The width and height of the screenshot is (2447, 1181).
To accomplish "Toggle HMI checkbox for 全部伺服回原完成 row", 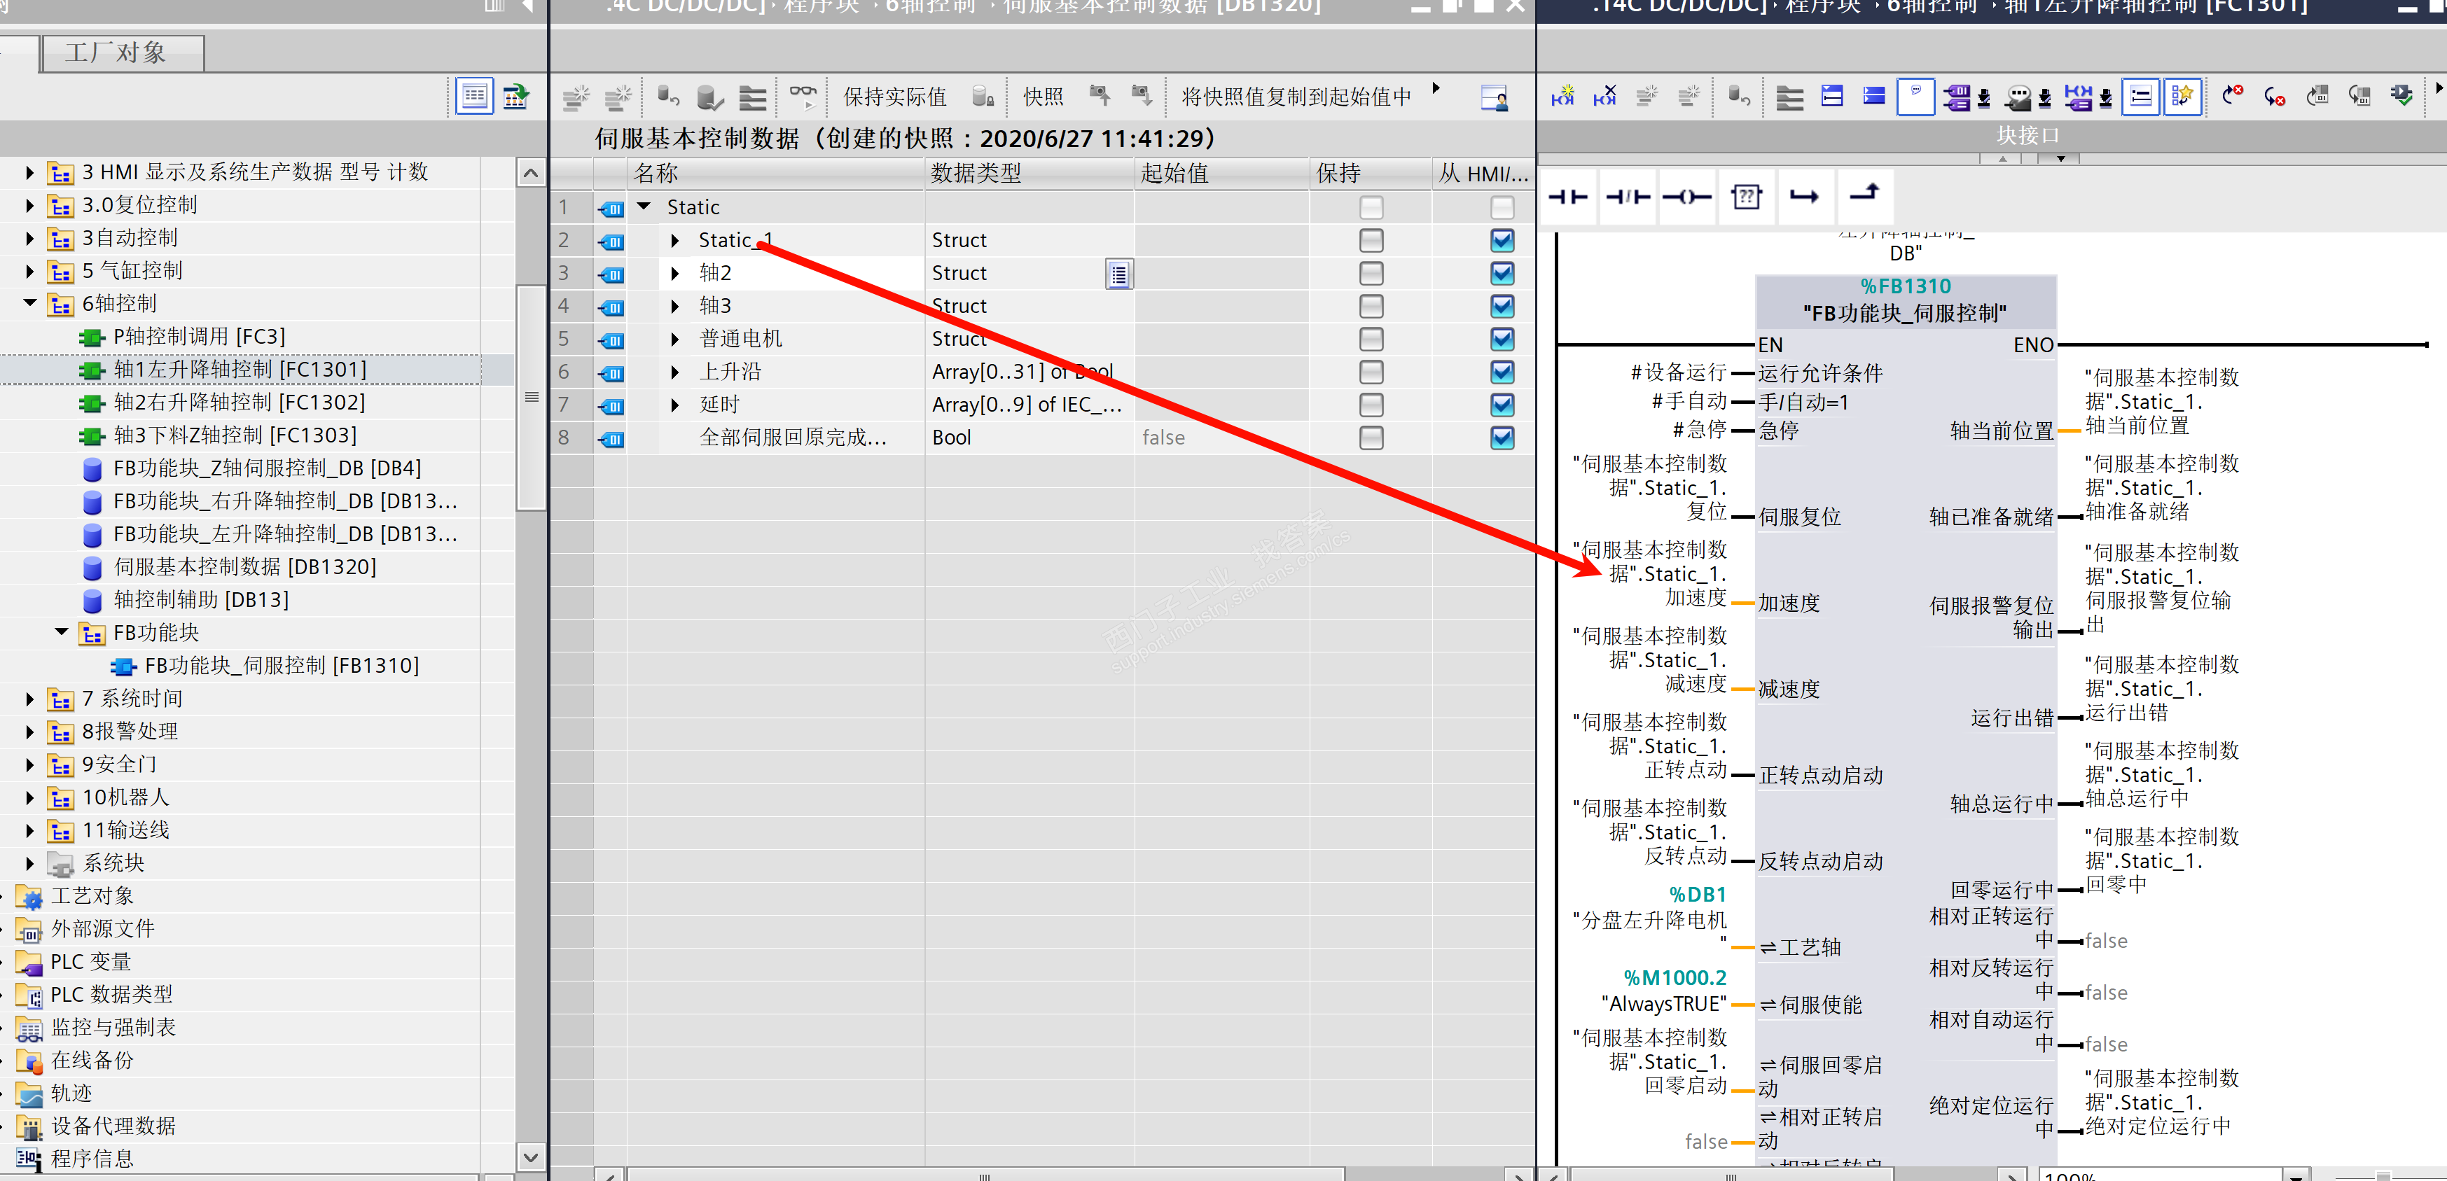I will click(x=1502, y=438).
